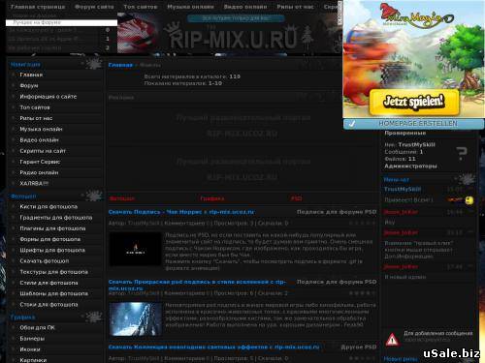Screen dimensions: 485x363
Task: Open "Плагины для фотошопа" in the sidebar
Action: pos(52,228)
